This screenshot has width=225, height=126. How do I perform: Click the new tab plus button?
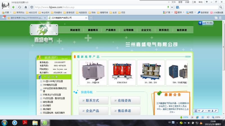pos(91,18)
